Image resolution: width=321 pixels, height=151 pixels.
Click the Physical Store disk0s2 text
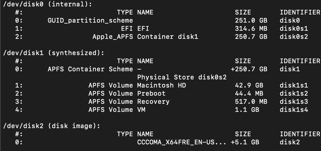[x=182, y=77]
